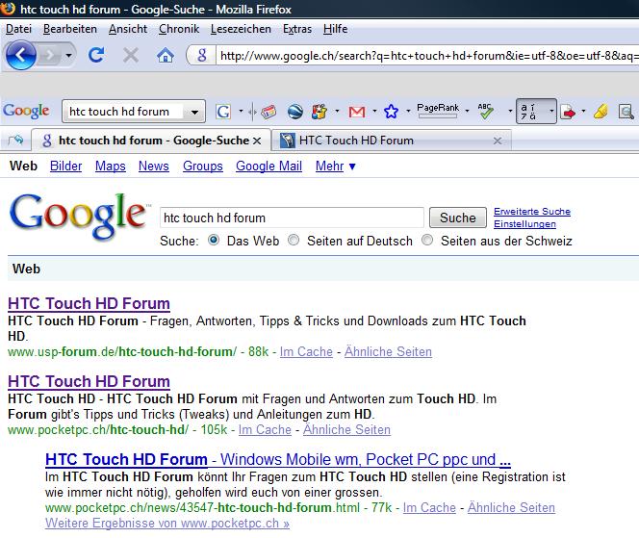
Task: Open the Extras menu
Action: (x=297, y=29)
